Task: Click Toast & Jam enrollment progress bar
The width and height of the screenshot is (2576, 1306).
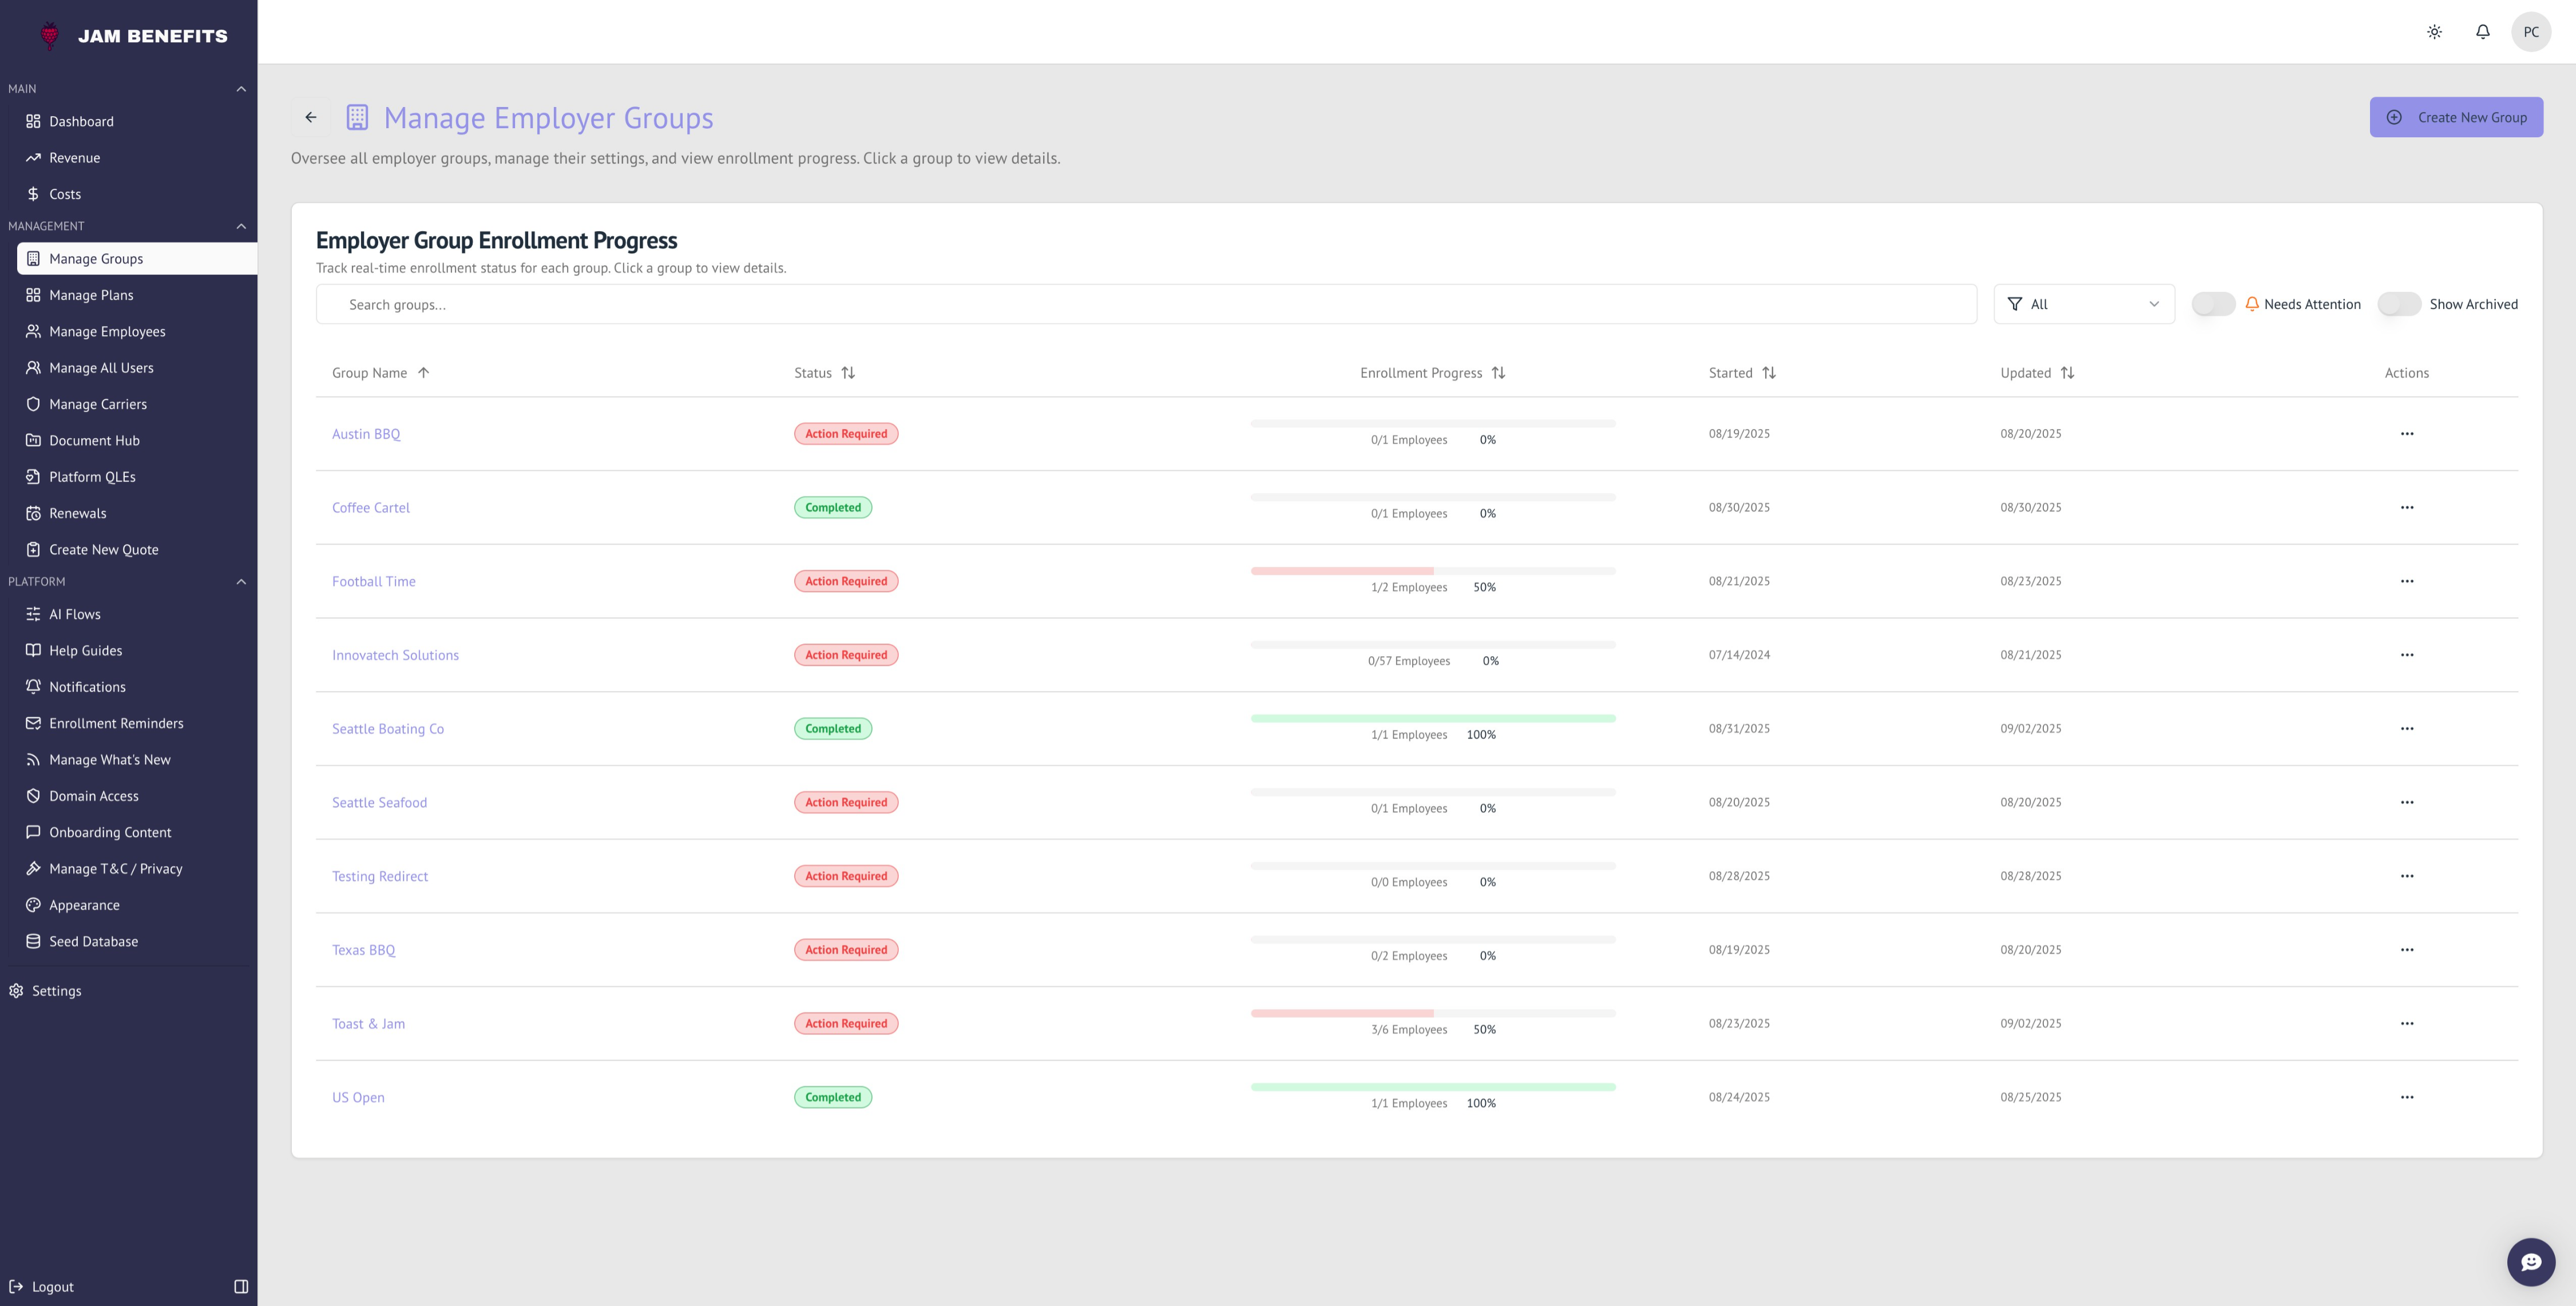Action: pos(1432,1013)
